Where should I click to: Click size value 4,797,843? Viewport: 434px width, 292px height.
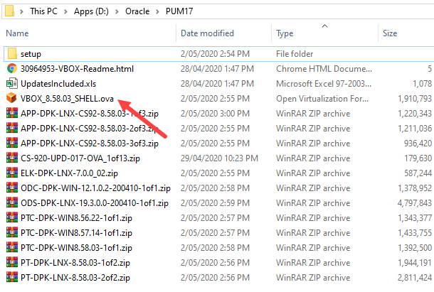(x=415, y=203)
